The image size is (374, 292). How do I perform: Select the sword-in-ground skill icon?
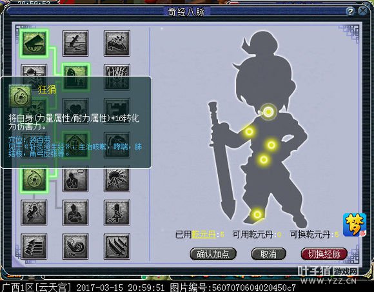75,43
